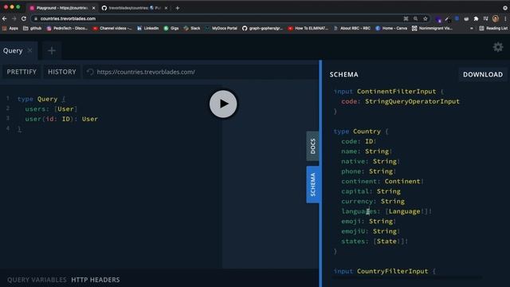Go back in the browser
This screenshot has width=510, height=287.
click(x=5, y=19)
